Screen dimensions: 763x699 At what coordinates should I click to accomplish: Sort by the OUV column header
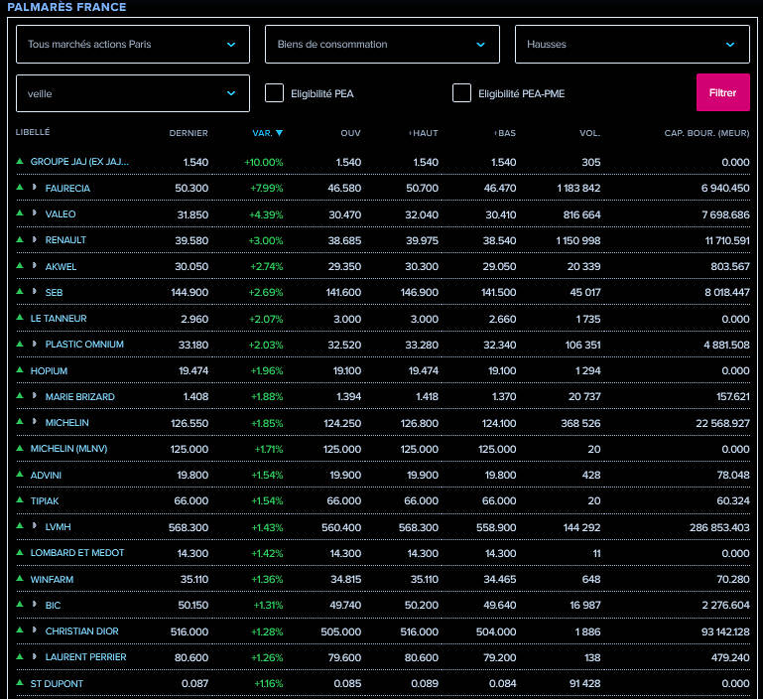pos(351,133)
